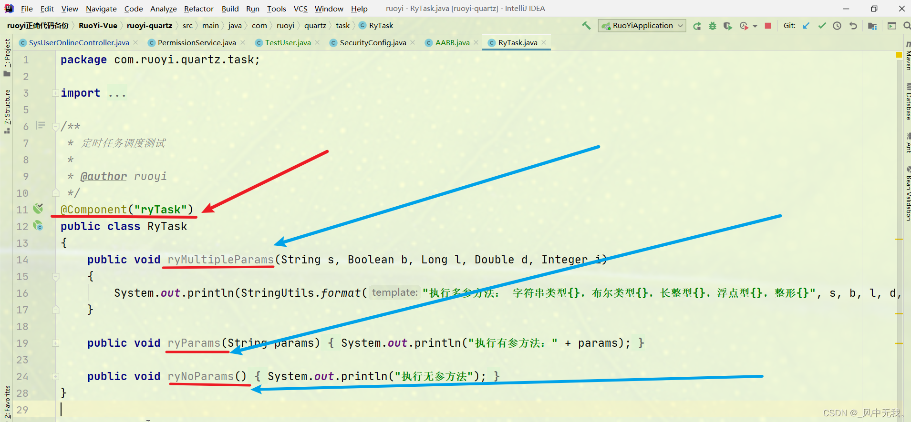The image size is (911, 422).
Task: Open the Bean Validation tool window
Action: [x=908, y=193]
